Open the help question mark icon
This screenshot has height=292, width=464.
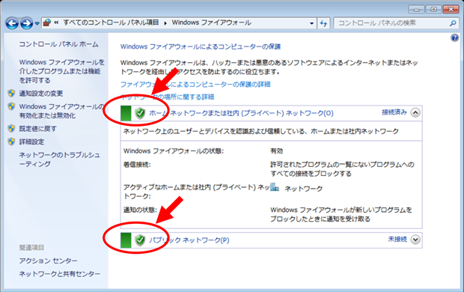(x=454, y=37)
